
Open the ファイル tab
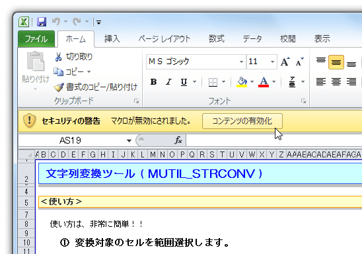[x=36, y=39]
